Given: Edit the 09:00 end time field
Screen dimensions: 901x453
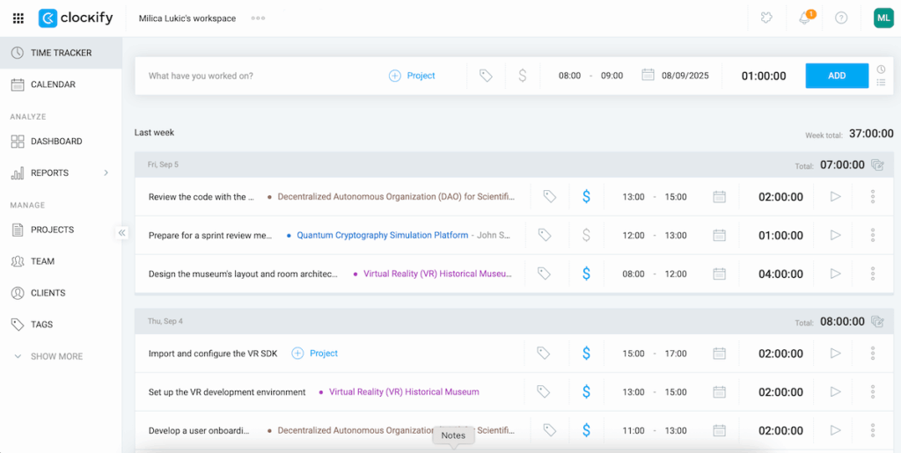Looking at the screenshot, I should [612, 76].
